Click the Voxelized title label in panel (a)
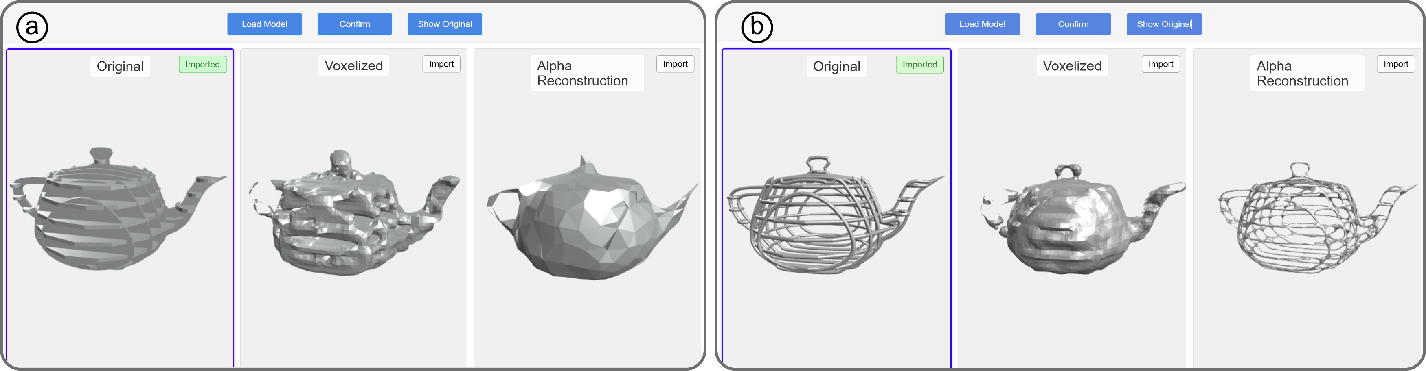This screenshot has width=1426, height=371. click(x=353, y=66)
